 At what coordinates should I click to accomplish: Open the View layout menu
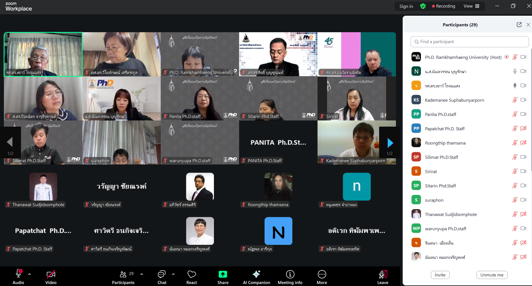coord(471,6)
